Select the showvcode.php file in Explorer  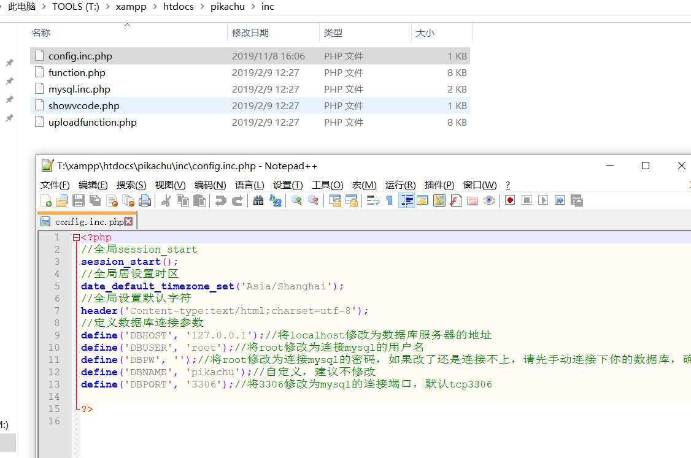click(250, 105)
